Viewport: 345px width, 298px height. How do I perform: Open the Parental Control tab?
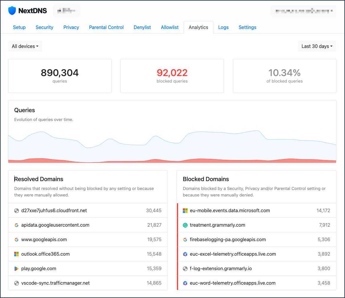click(106, 27)
